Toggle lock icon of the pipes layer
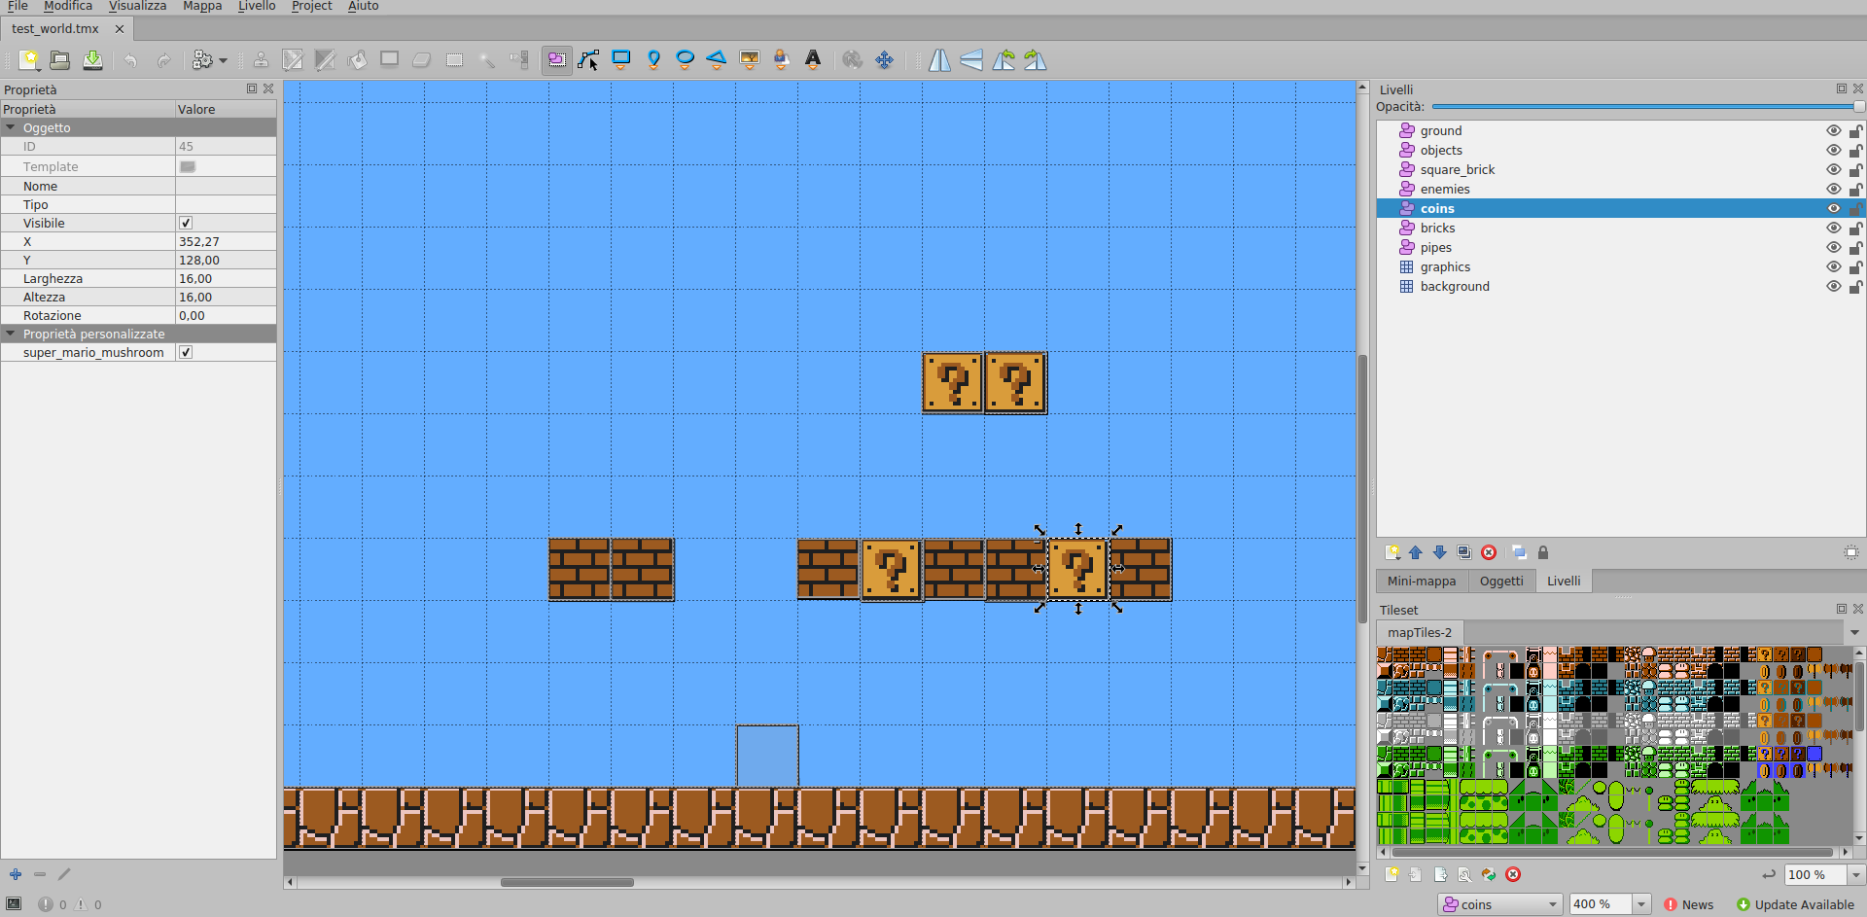The width and height of the screenshot is (1867, 917). point(1855,247)
